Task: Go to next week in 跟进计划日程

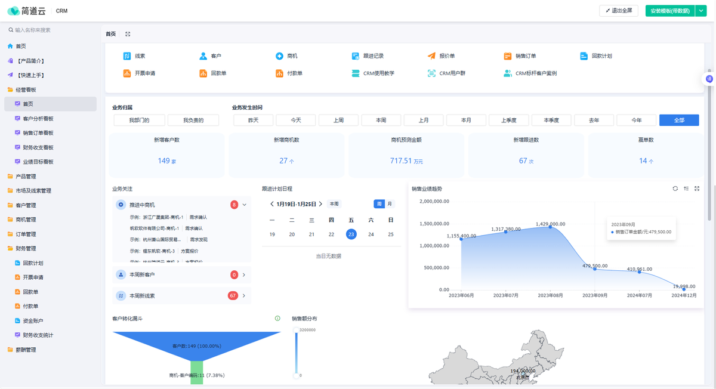Action: click(321, 204)
